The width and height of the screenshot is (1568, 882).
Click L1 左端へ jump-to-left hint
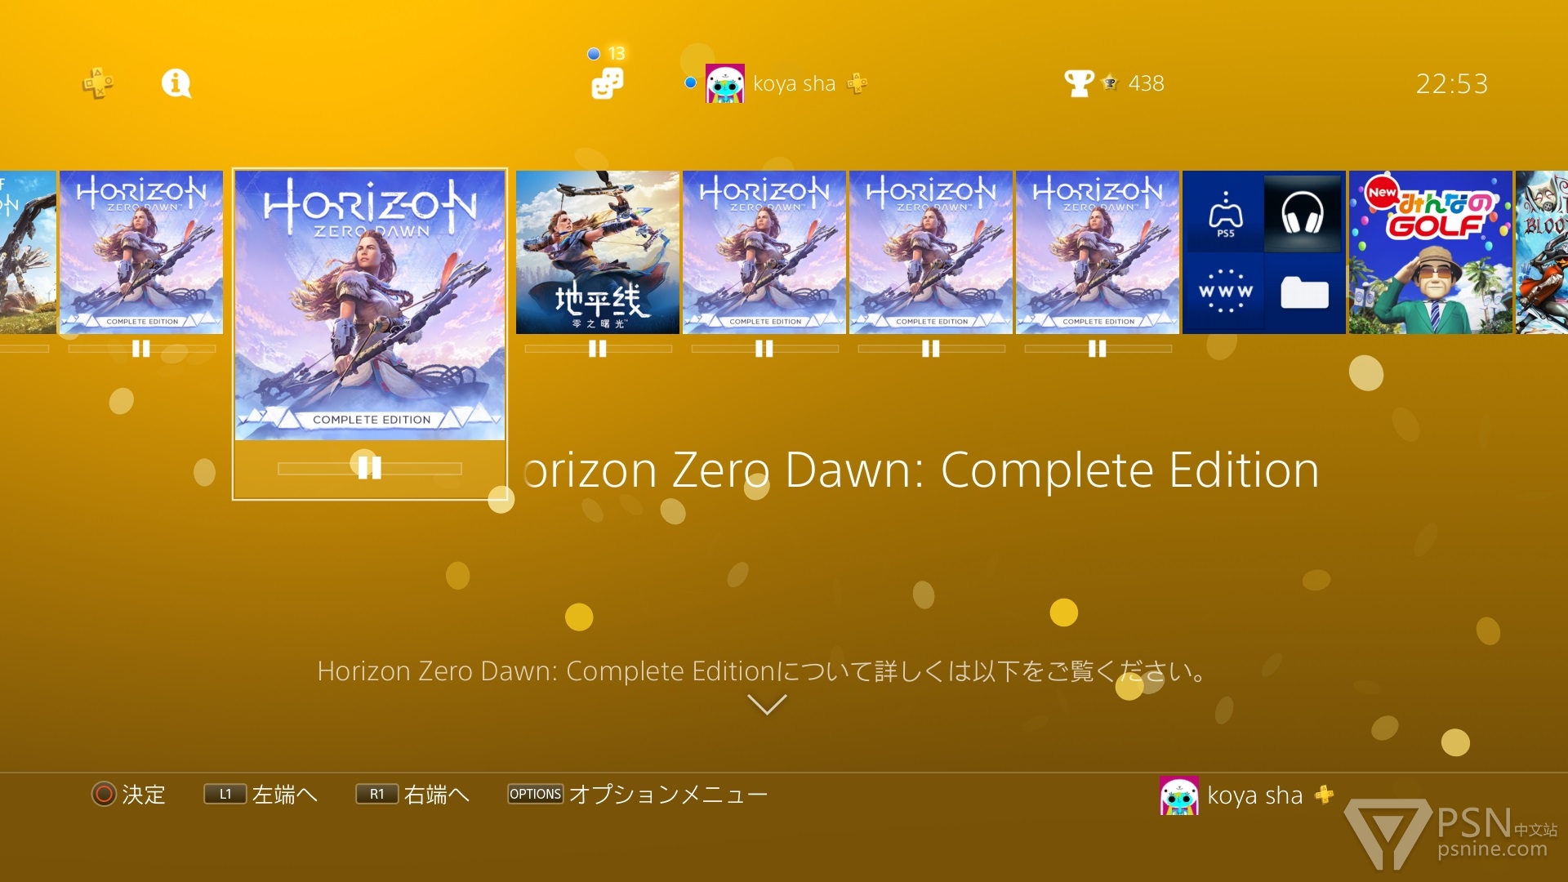coord(260,794)
